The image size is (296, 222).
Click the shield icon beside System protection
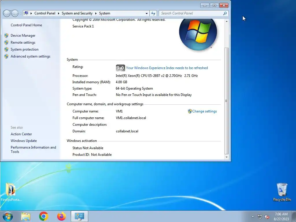coord(6,49)
